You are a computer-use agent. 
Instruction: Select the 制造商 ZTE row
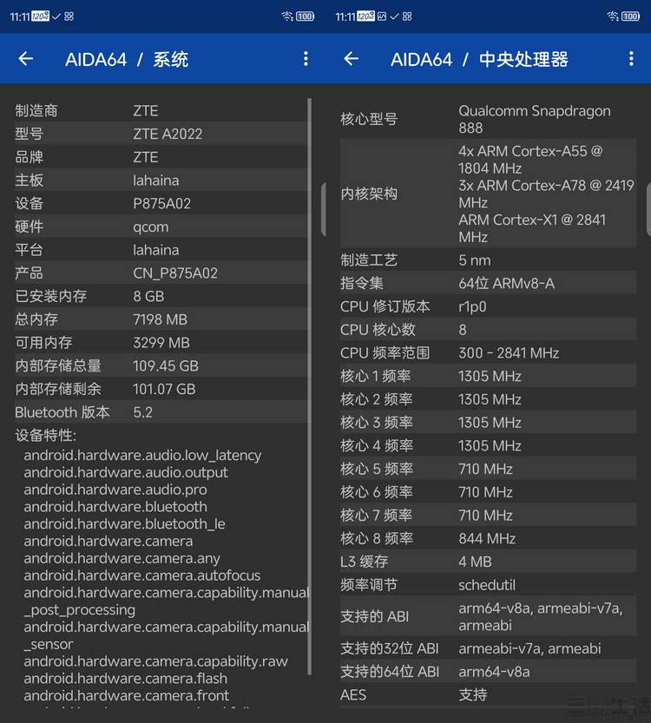pos(161,111)
